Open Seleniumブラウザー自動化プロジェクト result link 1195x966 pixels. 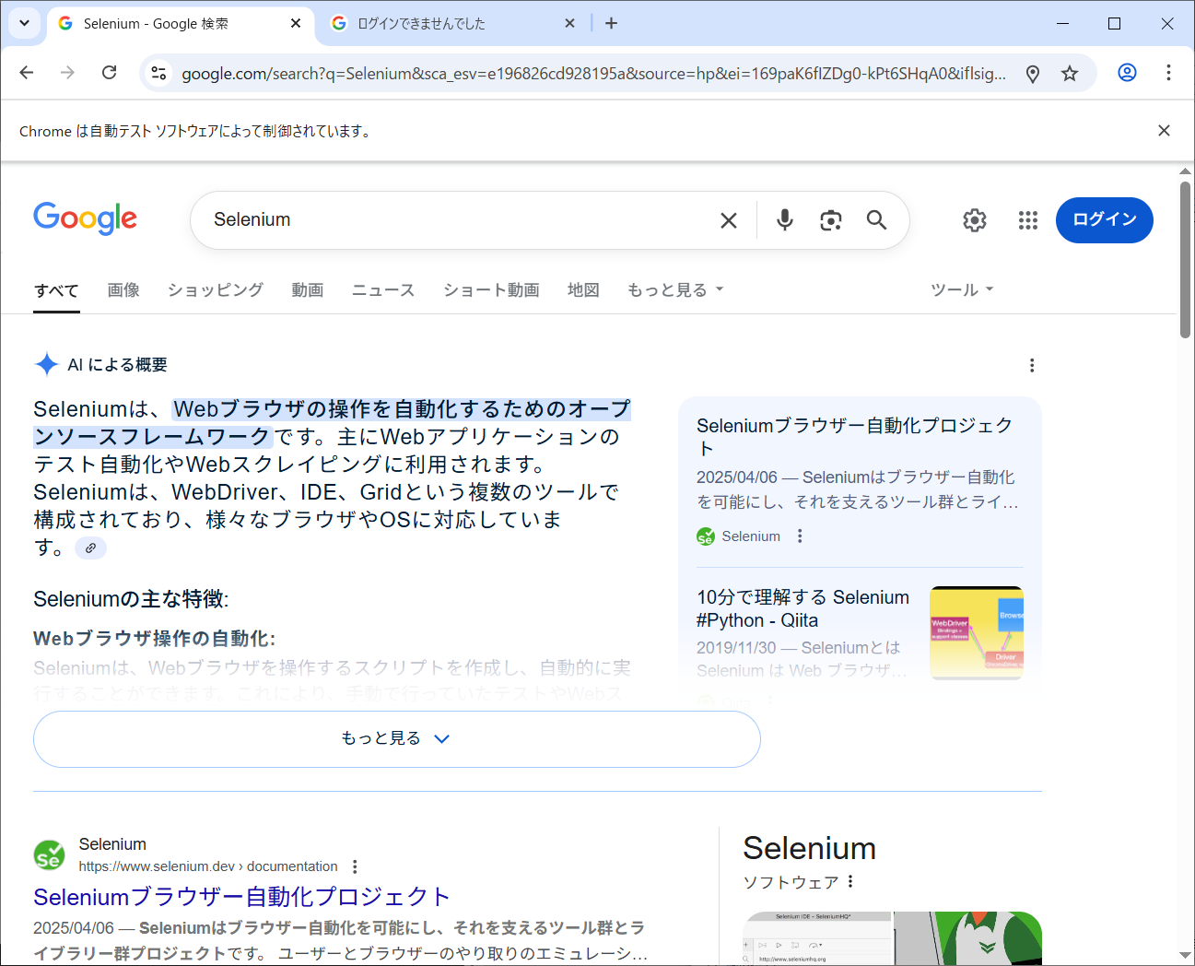pos(241,896)
